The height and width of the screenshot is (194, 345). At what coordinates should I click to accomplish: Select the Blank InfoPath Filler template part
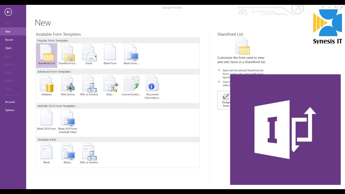[x=68, y=154]
